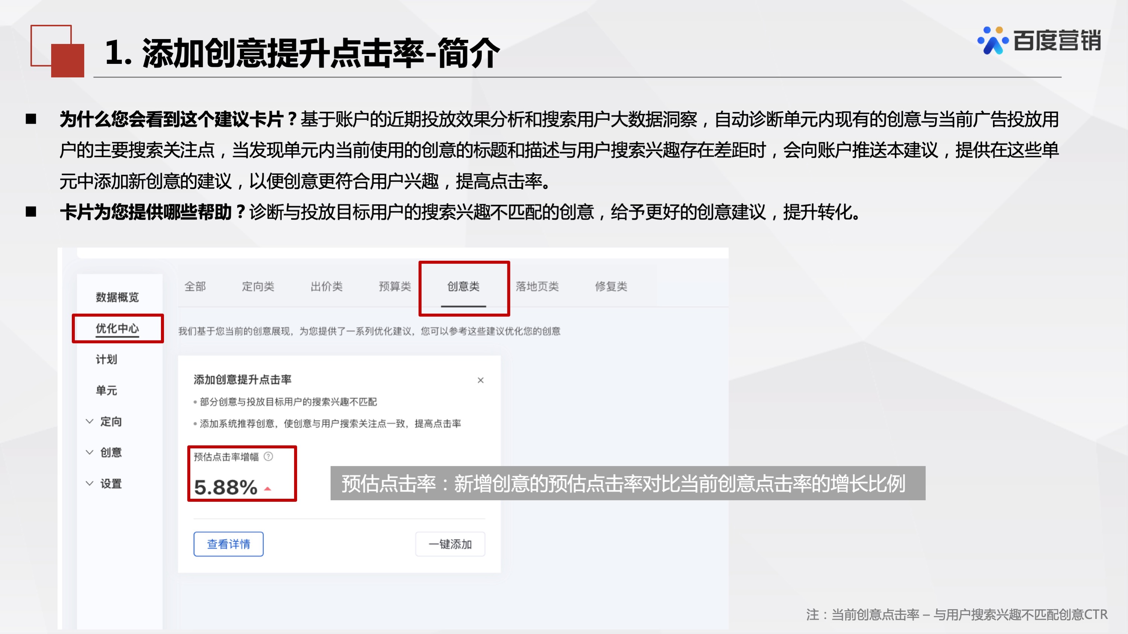Viewport: 1128px width, 634px height.
Task: Click the question mark icon beside 预估点击率增幅
Action: [x=269, y=457]
